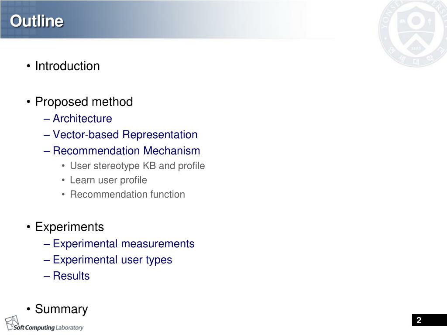This screenshot has width=447, height=335.
Task: Click the Soft Computing Laboratory logo icon
Action: click(12, 323)
